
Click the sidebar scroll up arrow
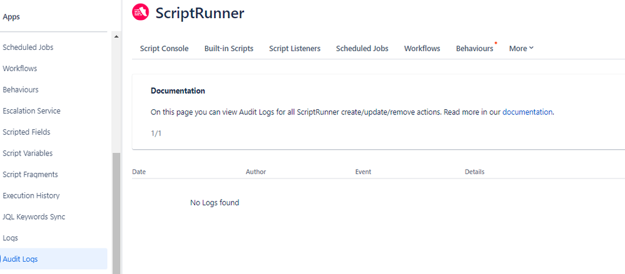click(116, 37)
